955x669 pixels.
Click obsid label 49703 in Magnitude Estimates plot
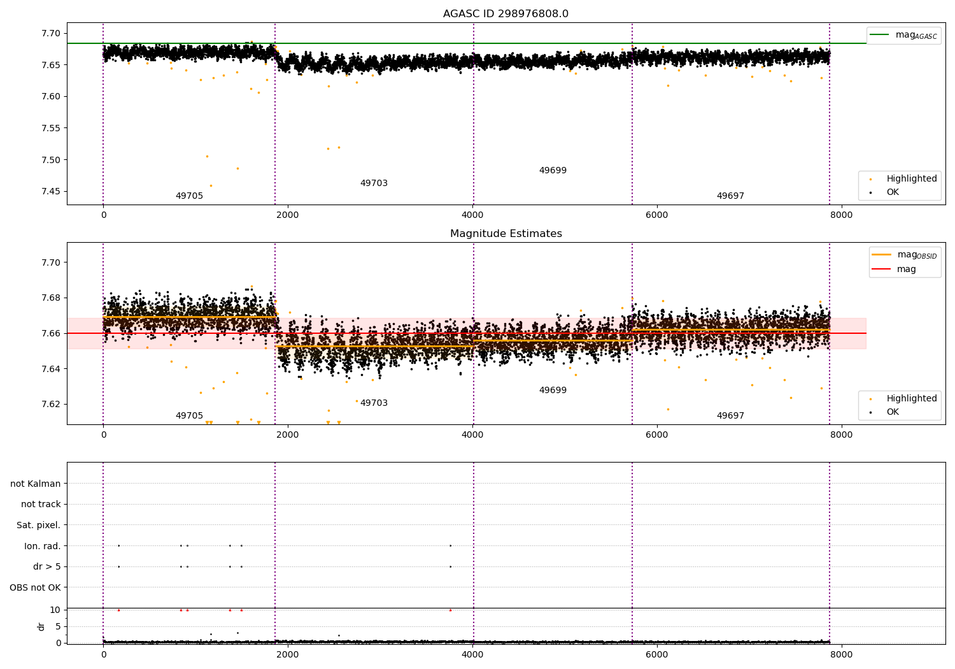point(374,403)
